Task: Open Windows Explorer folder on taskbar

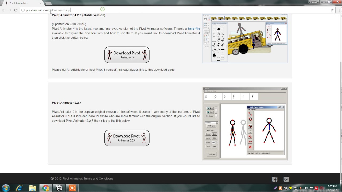Action: [32, 188]
